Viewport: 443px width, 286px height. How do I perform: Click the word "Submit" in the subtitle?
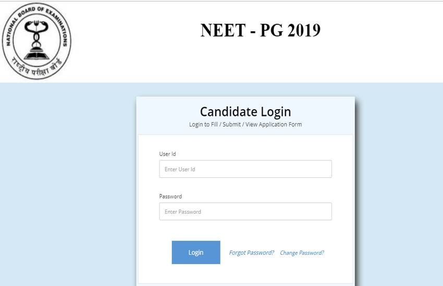pyautogui.click(x=231, y=124)
